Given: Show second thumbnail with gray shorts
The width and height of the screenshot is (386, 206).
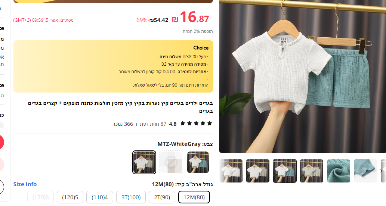Looking at the screenshot, I should 258,171.
